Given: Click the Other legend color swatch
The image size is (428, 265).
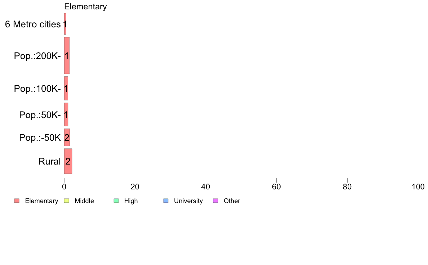Looking at the screenshot, I should 215,201.
